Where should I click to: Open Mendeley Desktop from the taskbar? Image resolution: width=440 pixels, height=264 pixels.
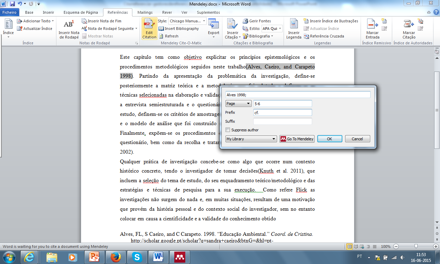coord(179,257)
